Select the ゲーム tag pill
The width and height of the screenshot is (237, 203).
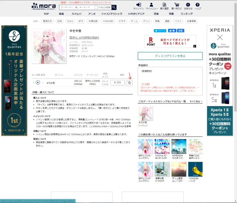134,21
